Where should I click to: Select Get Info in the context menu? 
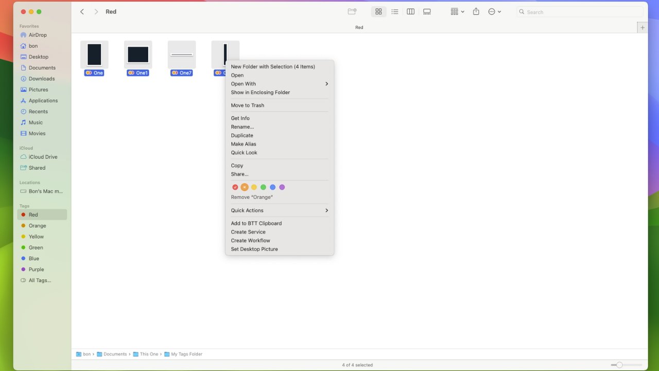pyautogui.click(x=240, y=118)
